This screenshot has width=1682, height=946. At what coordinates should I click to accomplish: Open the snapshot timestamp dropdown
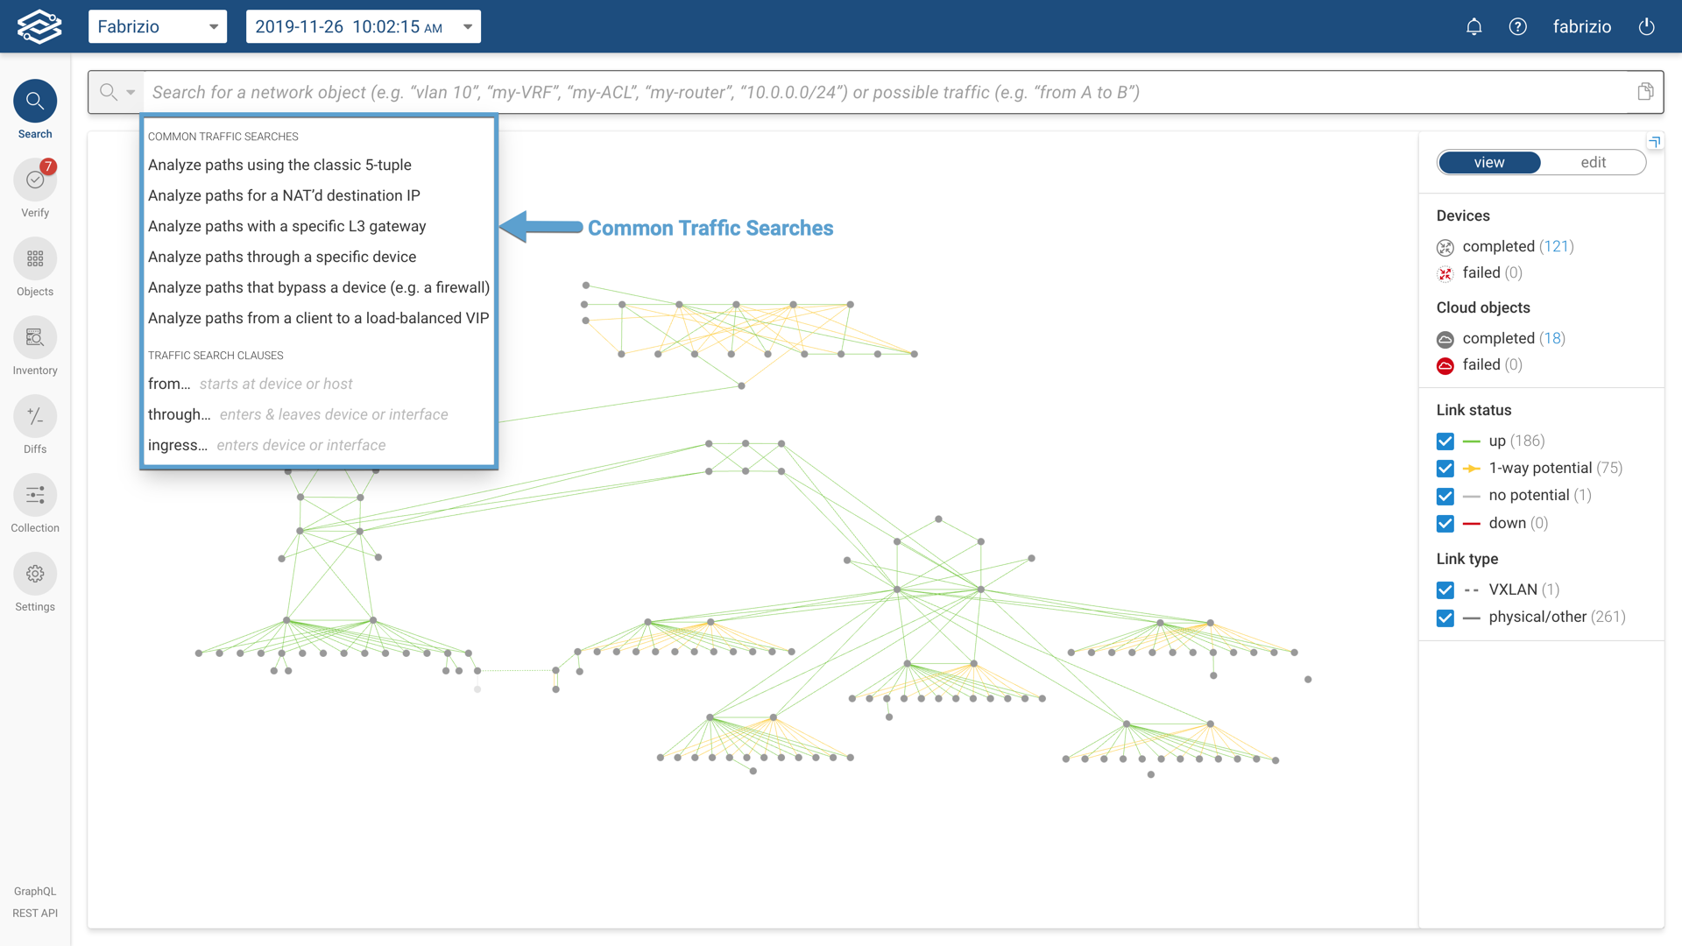click(x=364, y=26)
